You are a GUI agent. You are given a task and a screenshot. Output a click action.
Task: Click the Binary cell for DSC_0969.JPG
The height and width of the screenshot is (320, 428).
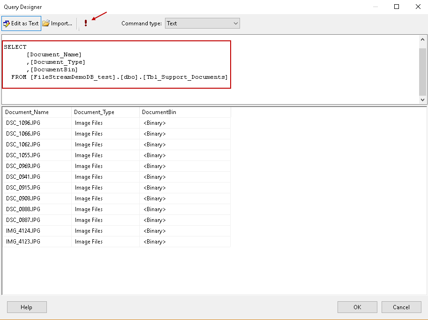tap(155, 166)
